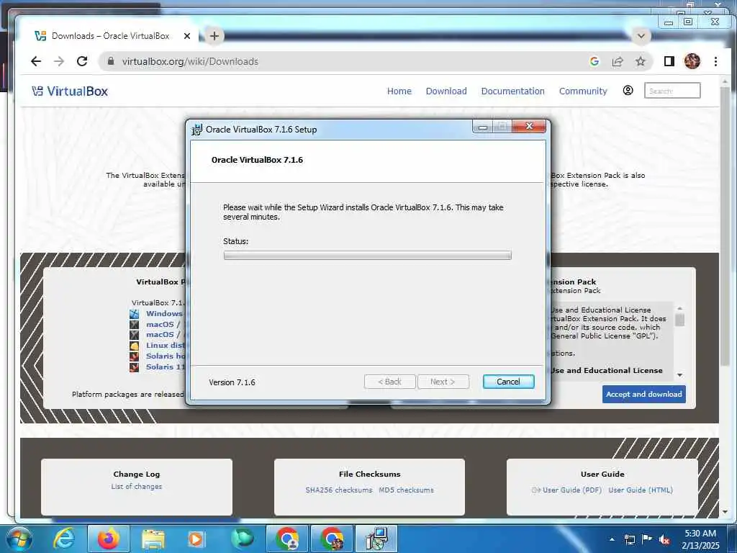Click the Google icon in the address bar
This screenshot has height=553, width=737.
coord(594,61)
